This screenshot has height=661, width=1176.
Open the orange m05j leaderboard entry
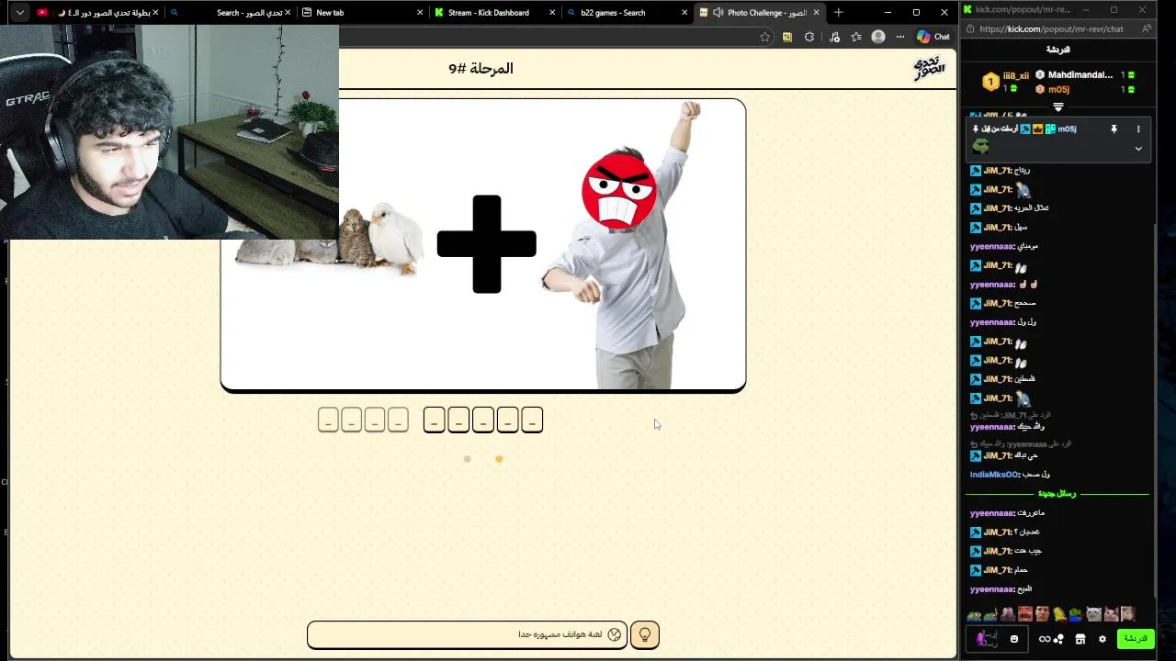click(1058, 90)
